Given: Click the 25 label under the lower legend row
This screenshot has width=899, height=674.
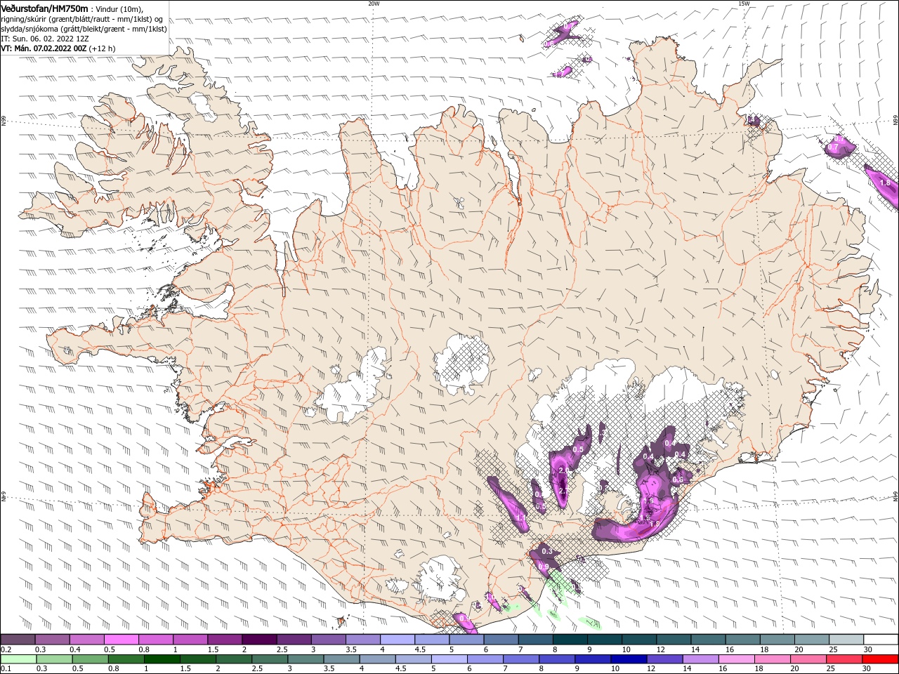Looking at the screenshot, I should [832, 669].
